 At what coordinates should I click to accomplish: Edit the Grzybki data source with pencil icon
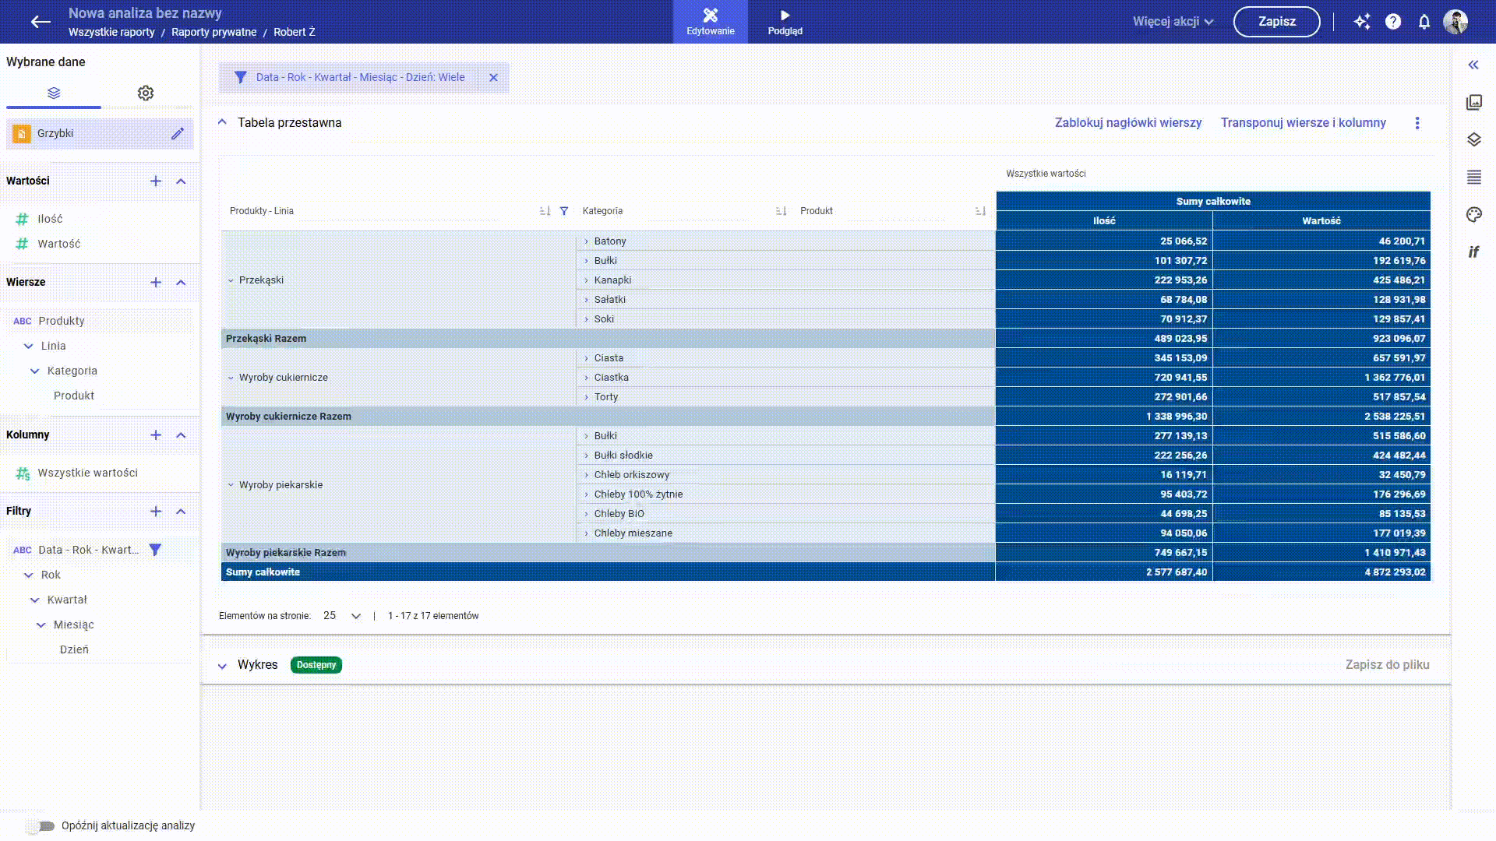(x=178, y=134)
